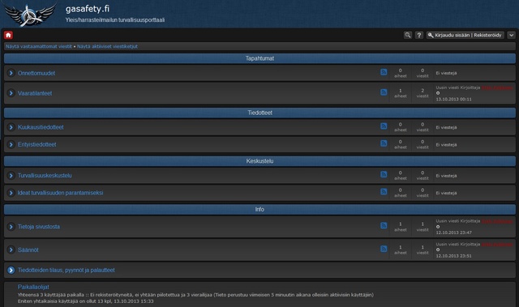Screen dimensions: 519x307
Task: Click Ei viestejä in Kuukausitiedotteet row
Action: click(x=446, y=127)
